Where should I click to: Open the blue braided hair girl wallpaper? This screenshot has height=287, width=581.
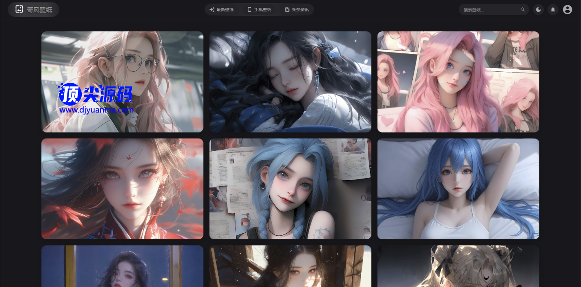coord(290,188)
